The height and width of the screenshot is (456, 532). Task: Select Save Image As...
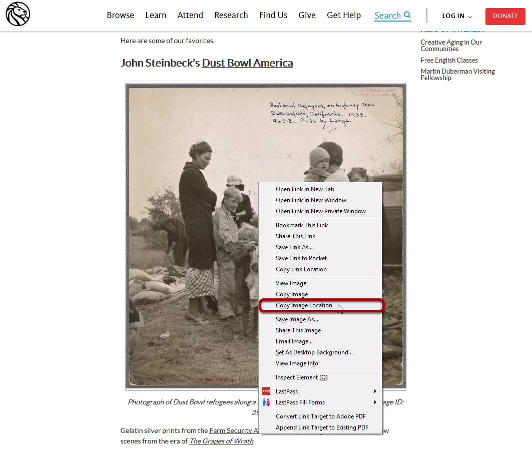[x=321, y=319]
